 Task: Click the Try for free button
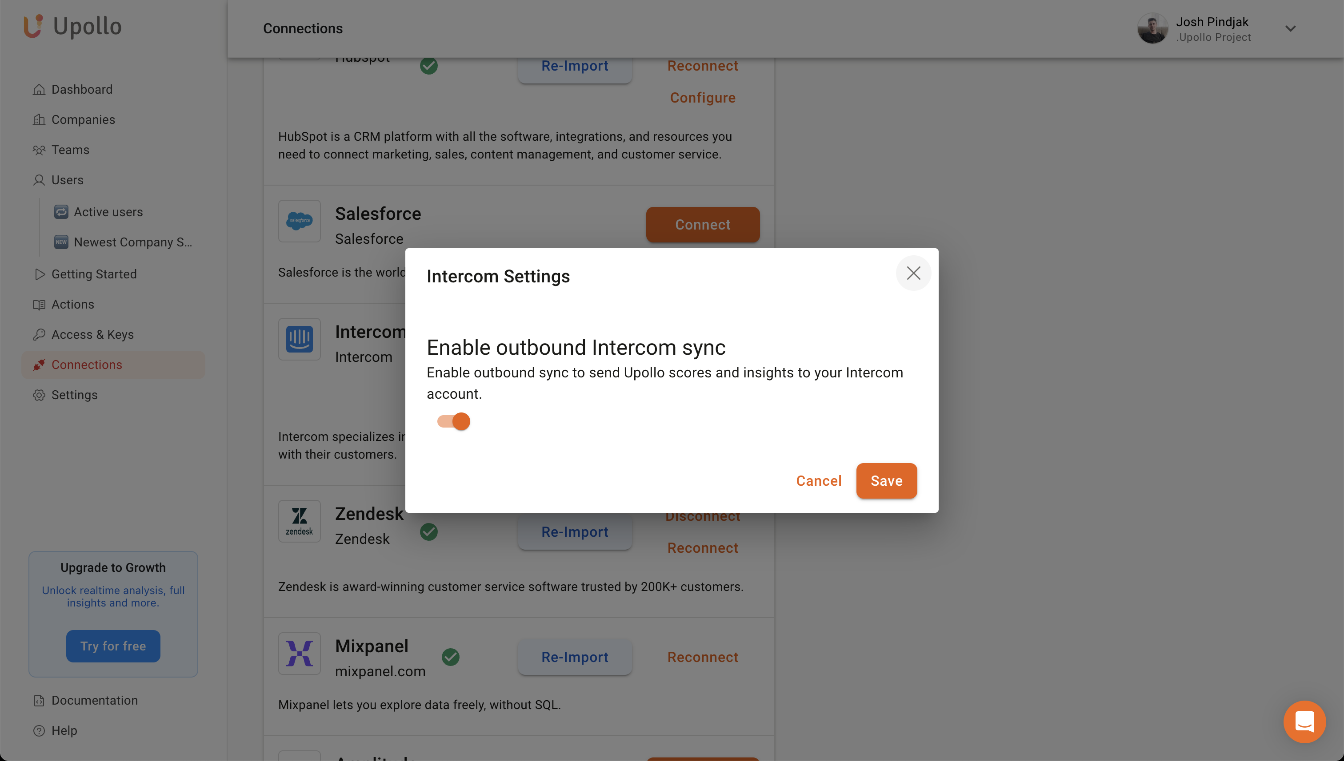point(113,646)
